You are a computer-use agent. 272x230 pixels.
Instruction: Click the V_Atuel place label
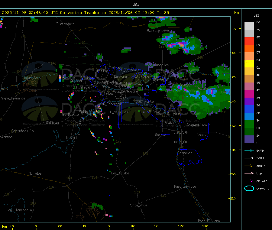tap(155, 112)
